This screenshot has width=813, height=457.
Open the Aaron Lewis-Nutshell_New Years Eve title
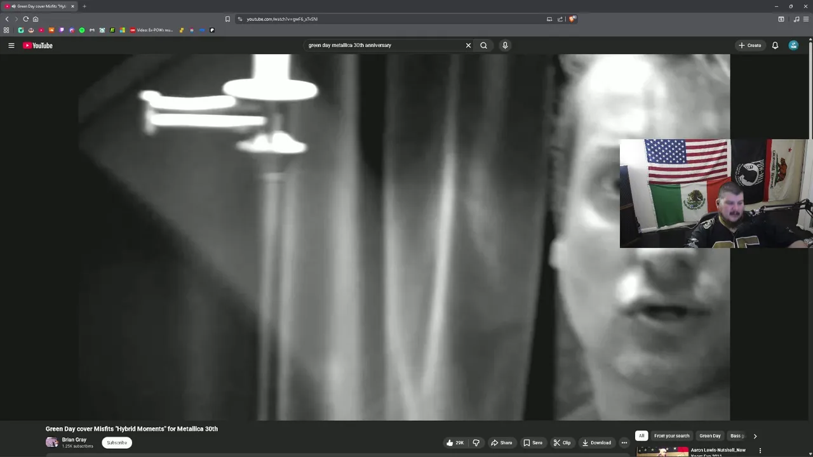[718, 453]
